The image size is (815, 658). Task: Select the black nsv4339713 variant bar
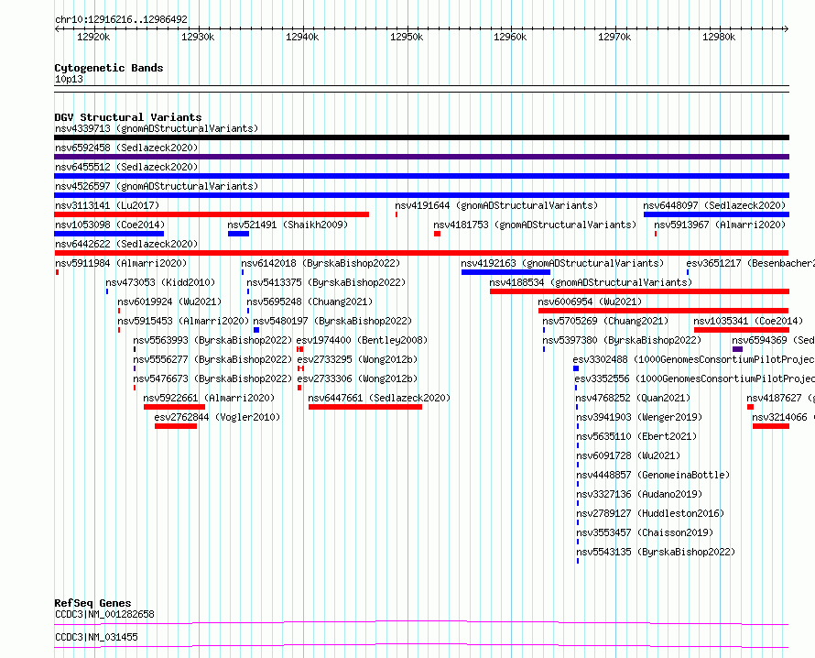tap(421, 137)
